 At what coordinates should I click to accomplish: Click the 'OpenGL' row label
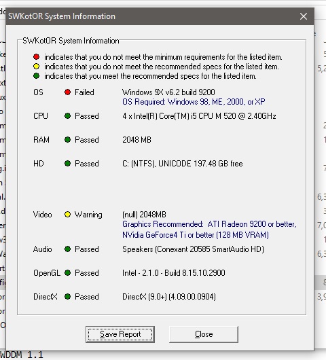point(47,273)
